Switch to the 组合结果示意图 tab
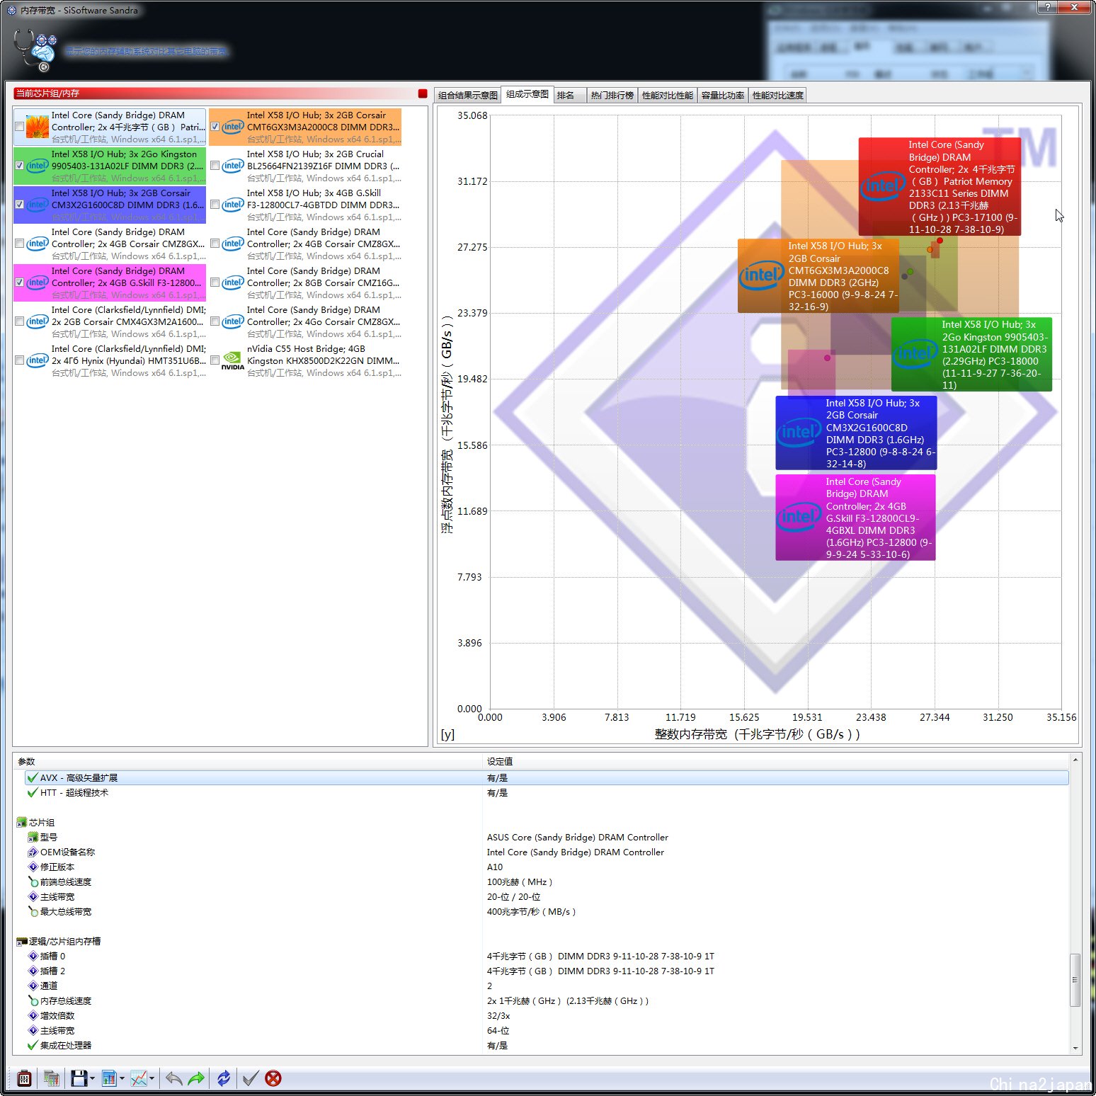Image resolution: width=1096 pixels, height=1096 pixels. tap(468, 95)
